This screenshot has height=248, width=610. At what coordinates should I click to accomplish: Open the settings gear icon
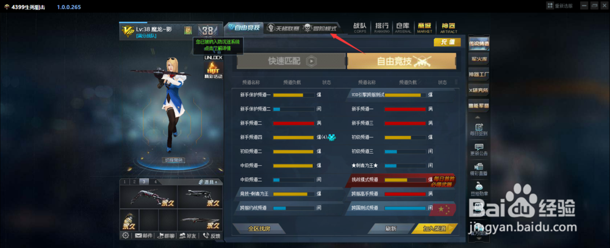coord(125,236)
